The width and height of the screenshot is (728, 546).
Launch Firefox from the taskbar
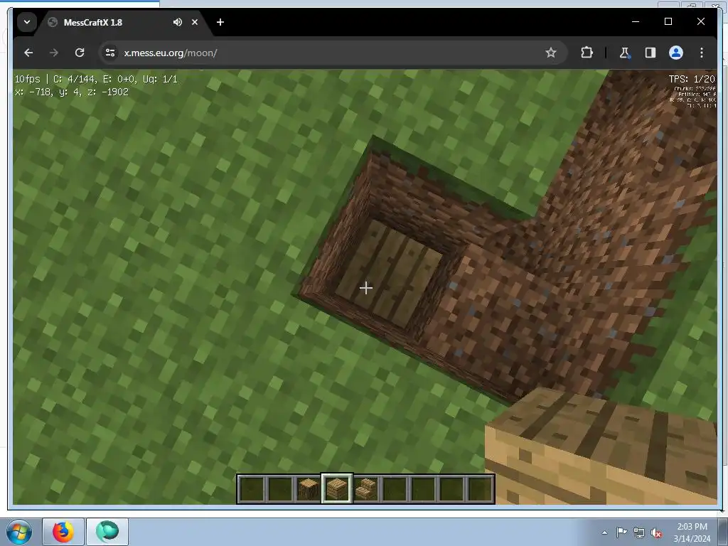tap(63, 532)
